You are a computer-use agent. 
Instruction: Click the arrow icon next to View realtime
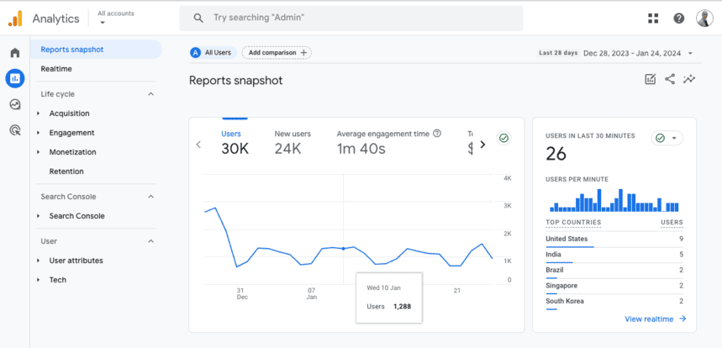(682, 319)
